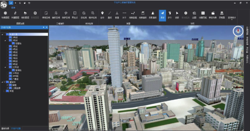Collapse the 13号线 tree node

click(5, 67)
